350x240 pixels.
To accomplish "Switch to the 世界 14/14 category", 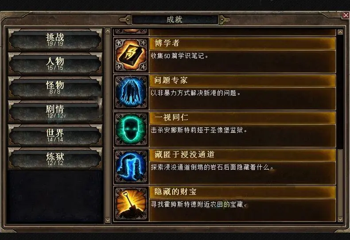I will [x=55, y=135].
